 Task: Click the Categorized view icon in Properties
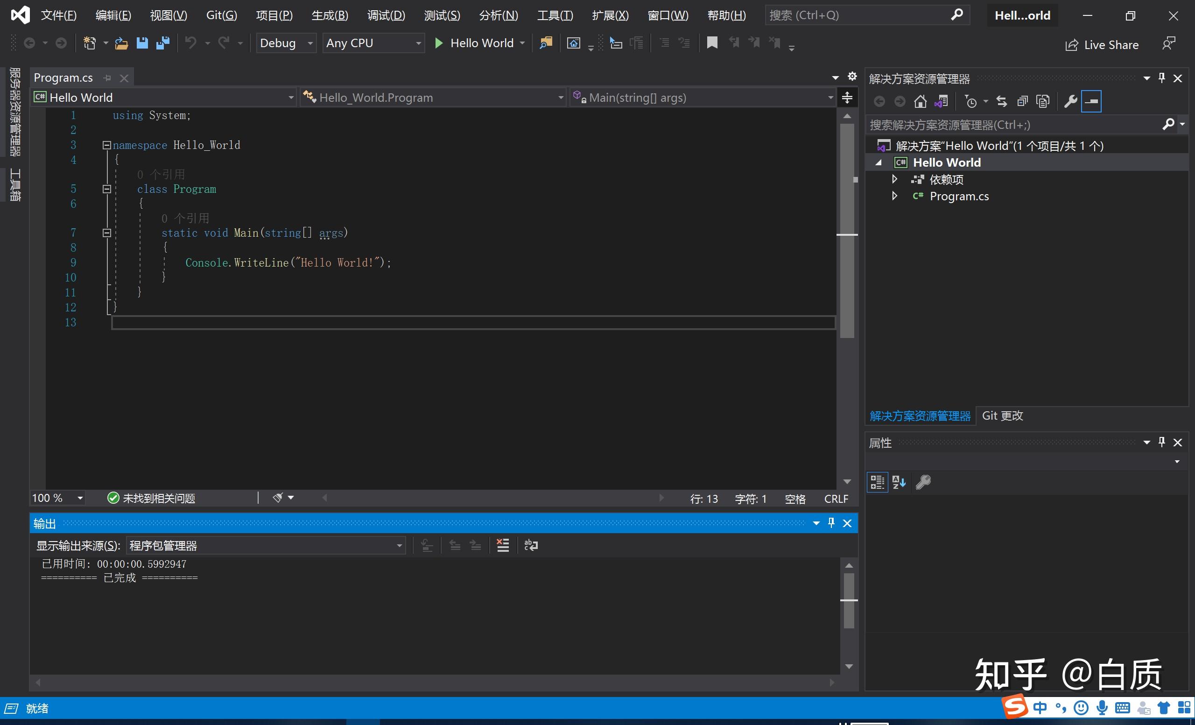click(877, 482)
